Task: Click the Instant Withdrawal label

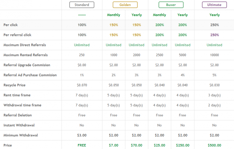Action: pos(19,125)
